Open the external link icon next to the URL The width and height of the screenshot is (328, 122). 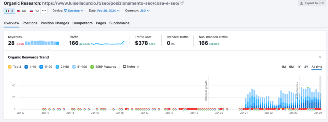(182, 3)
